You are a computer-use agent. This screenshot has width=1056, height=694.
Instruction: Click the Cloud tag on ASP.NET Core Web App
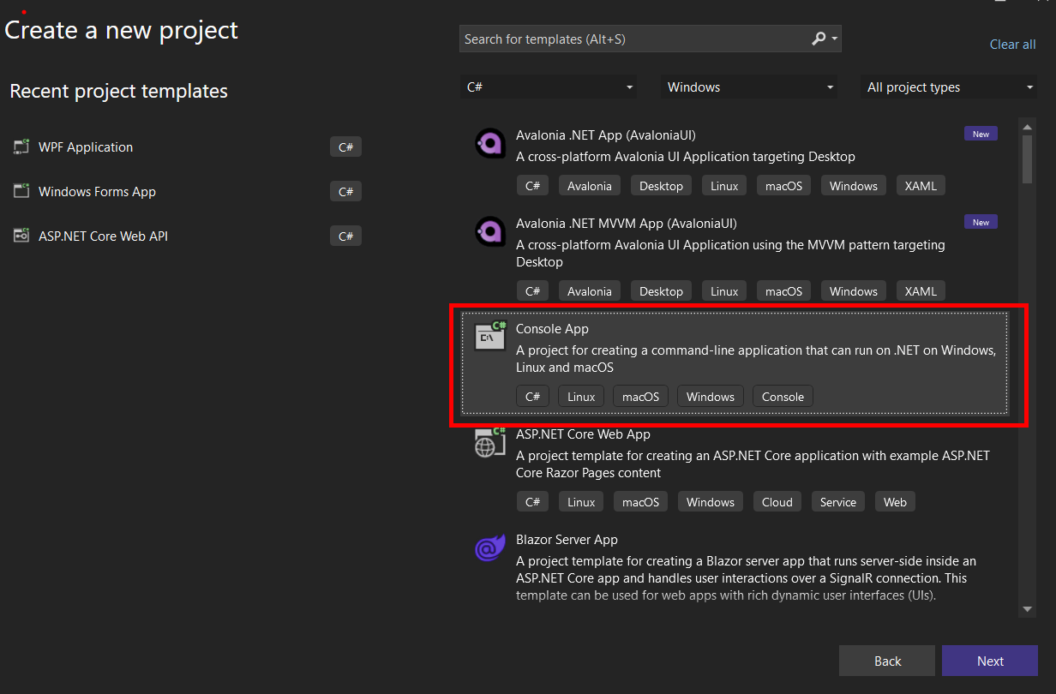(x=777, y=501)
